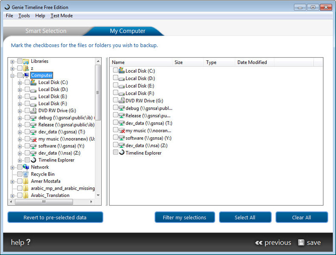Open the File menu
Image resolution: width=336 pixels, height=255 pixels.
pos(9,16)
